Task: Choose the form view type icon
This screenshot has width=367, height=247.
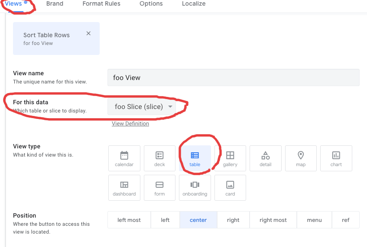Action: coord(159,187)
